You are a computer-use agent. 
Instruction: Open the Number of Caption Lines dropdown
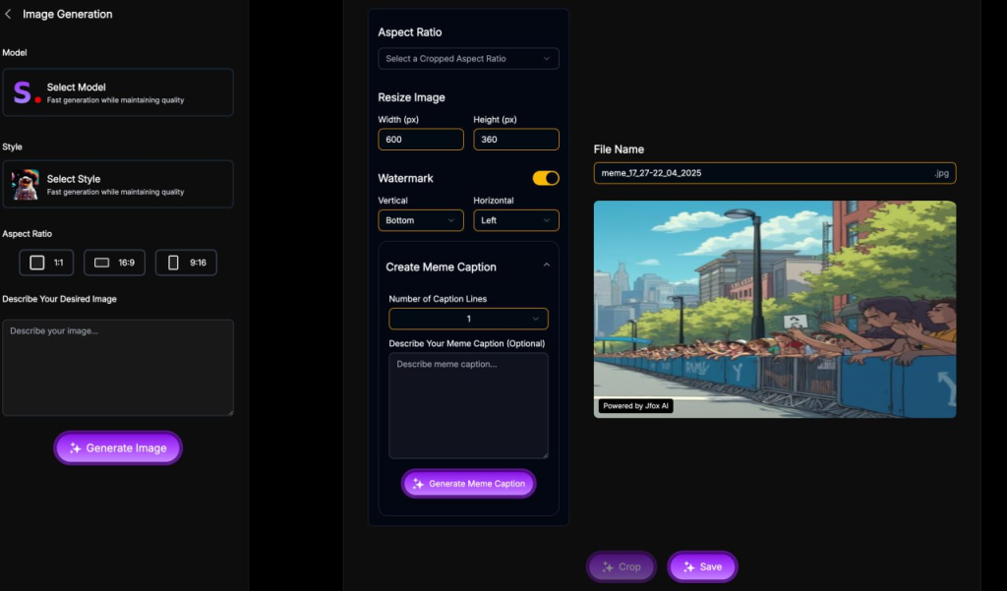click(468, 319)
